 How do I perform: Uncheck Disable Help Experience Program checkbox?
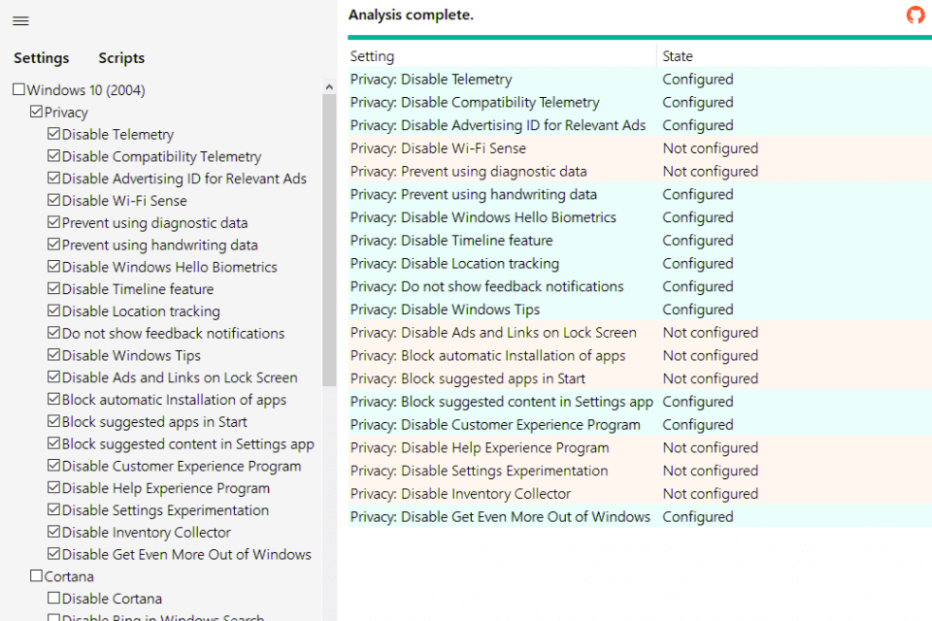click(x=54, y=487)
